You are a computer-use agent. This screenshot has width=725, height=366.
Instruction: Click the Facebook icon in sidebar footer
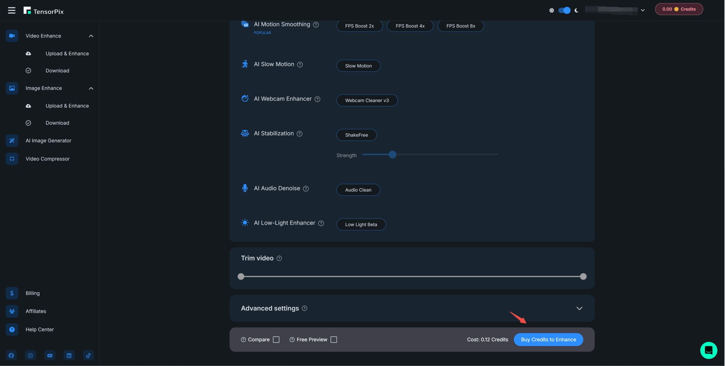point(11,355)
